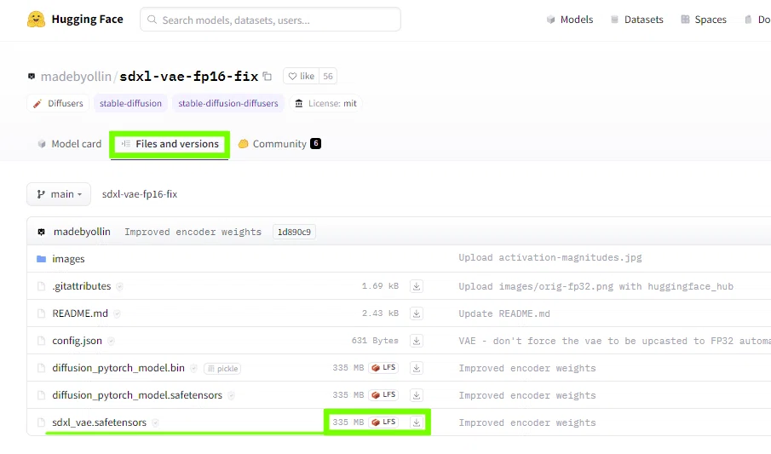Click the 631 Bytes size text
Image resolution: width=771 pixels, height=454 pixels.
[375, 341]
